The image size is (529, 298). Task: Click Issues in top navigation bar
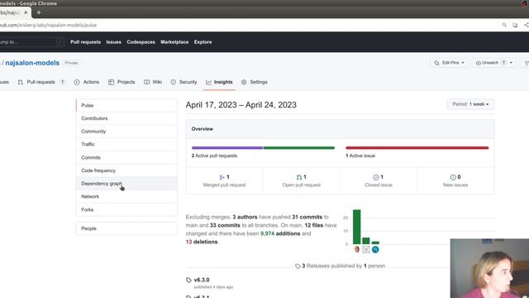pyautogui.click(x=114, y=42)
